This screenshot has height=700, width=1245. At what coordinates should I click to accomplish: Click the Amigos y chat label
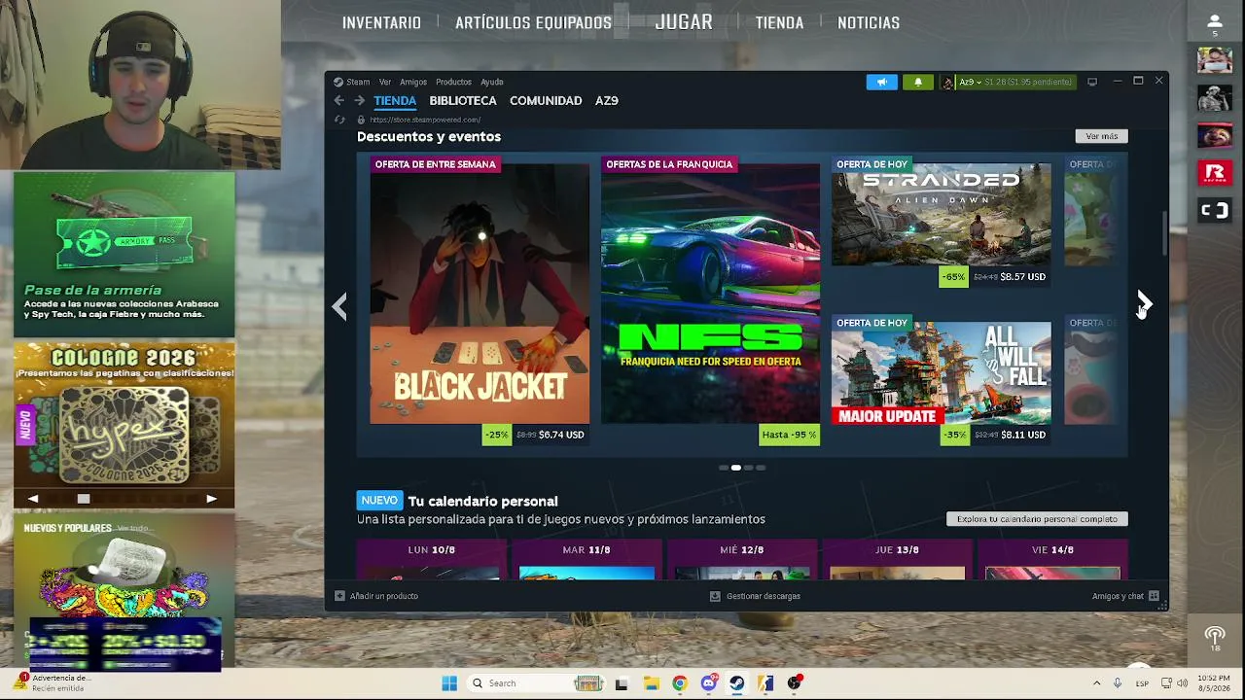pos(1118,596)
